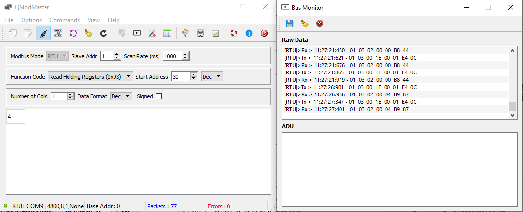Click the 'Base Addr : 0' status text
This screenshot has height=212, width=523.
point(103,206)
